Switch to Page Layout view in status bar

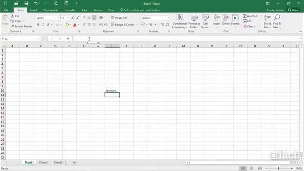pos(251,168)
